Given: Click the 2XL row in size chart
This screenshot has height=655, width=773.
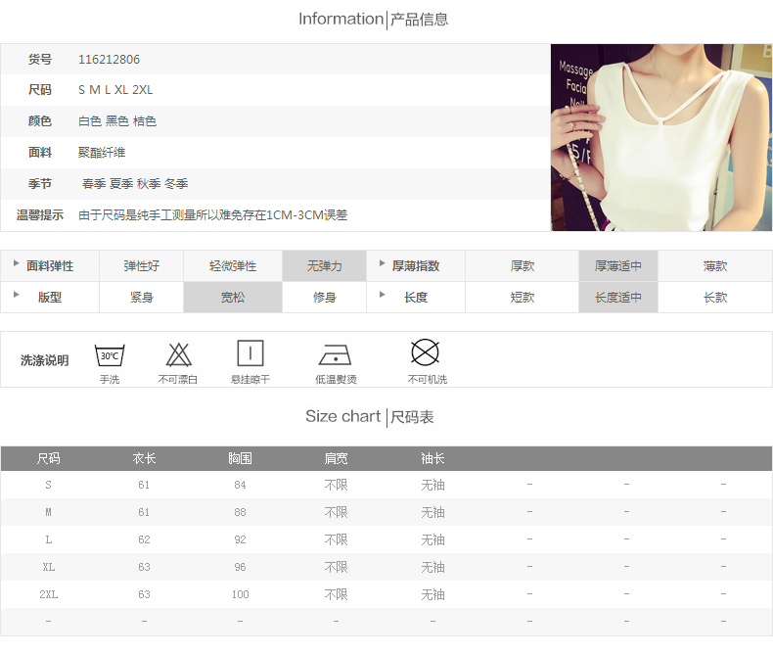Looking at the screenshot, I should 49,594.
